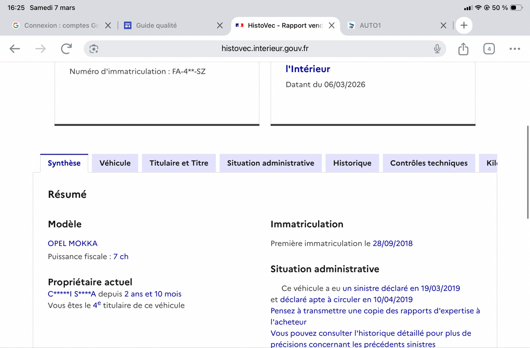
Task: Close the AUTO1 tab
Action: click(443, 26)
